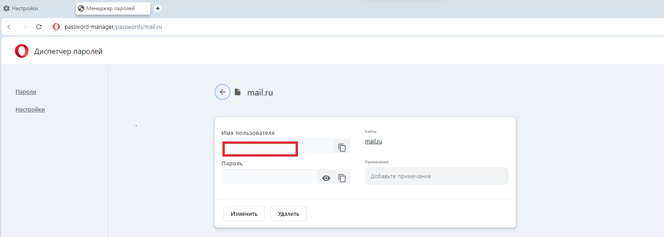The width and height of the screenshot is (664, 237).
Task: Go back with the browser back arrow
Action: click(x=9, y=27)
